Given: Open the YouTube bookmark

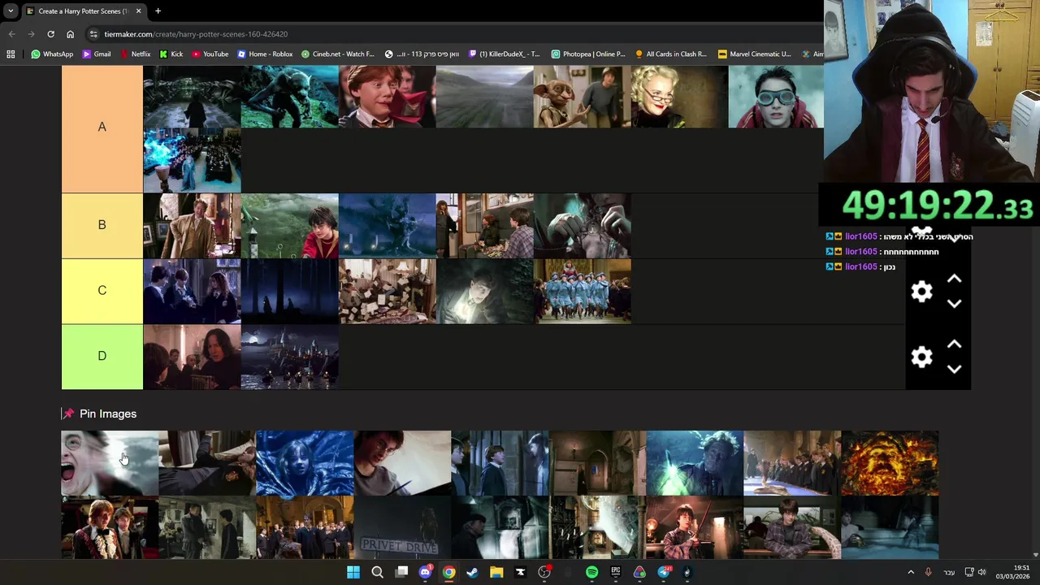Looking at the screenshot, I should [210, 54].
